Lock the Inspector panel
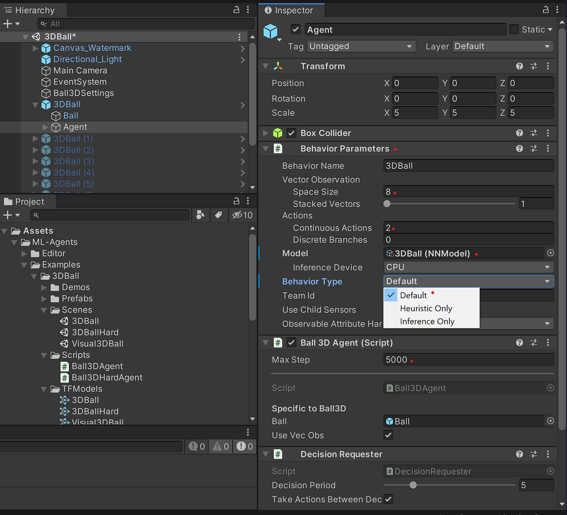 click(546, 10)
